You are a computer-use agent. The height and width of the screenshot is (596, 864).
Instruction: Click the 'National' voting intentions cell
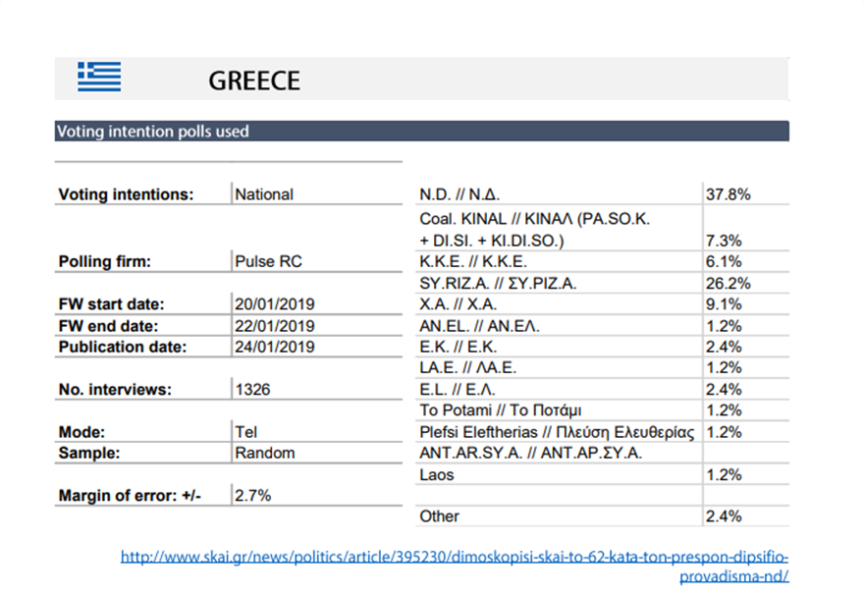tap(264, 194)
